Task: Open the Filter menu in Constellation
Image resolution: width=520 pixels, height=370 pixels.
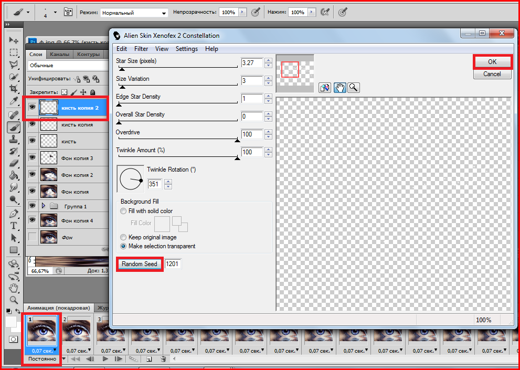Action: [x=141, y=49]
